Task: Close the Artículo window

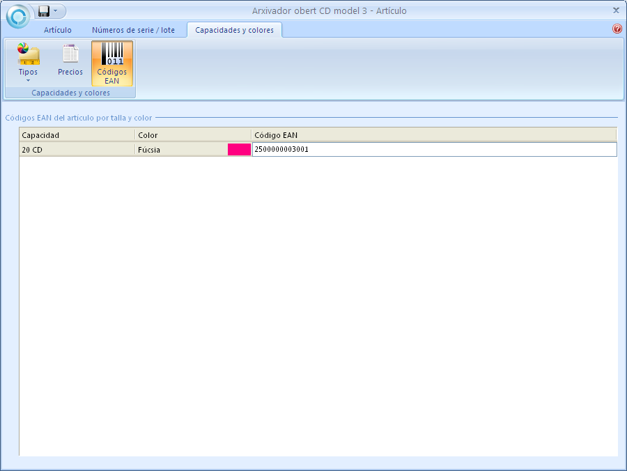Action: (x=616, y=10)
